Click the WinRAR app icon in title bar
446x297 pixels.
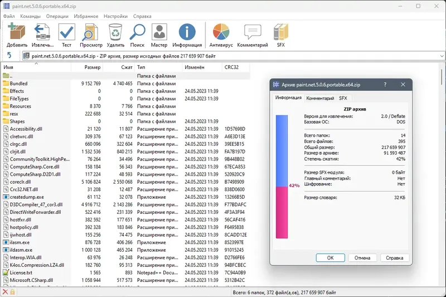6,6
